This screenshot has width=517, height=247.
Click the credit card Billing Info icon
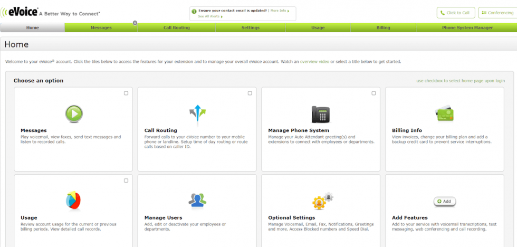[444, 113]
